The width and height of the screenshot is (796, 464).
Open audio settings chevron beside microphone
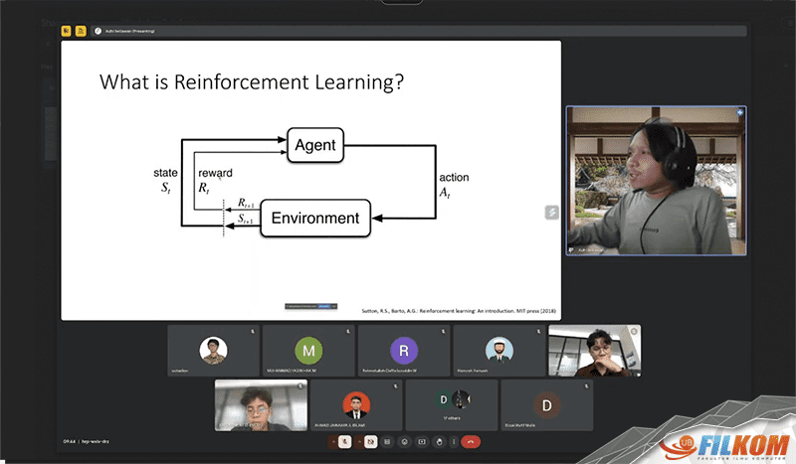tap(333, 440)
